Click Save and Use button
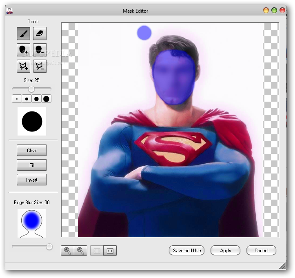This screenshot has width=295, height=278. (x=186, y=251)
